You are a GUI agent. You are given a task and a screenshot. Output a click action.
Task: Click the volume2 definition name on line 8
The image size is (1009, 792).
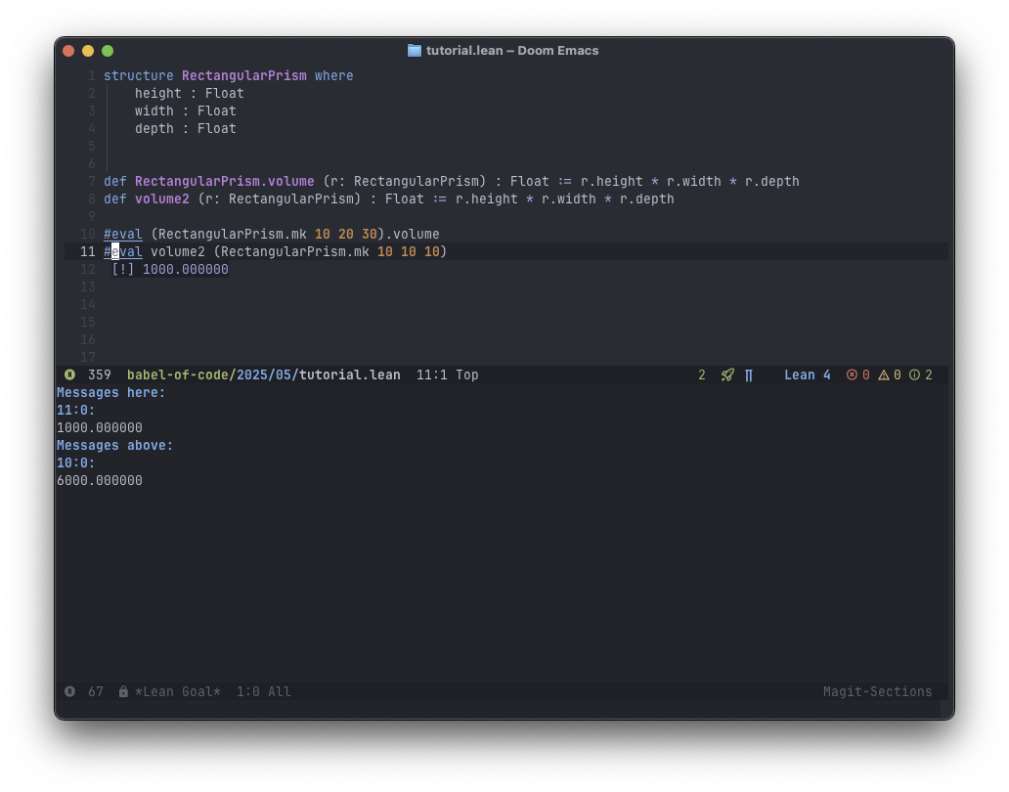(x=162, y=198)
